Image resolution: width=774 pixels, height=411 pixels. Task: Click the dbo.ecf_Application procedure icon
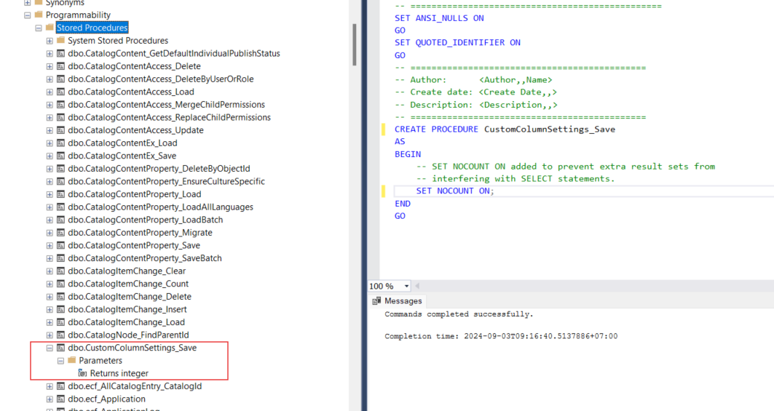click(x=61, y=399)
